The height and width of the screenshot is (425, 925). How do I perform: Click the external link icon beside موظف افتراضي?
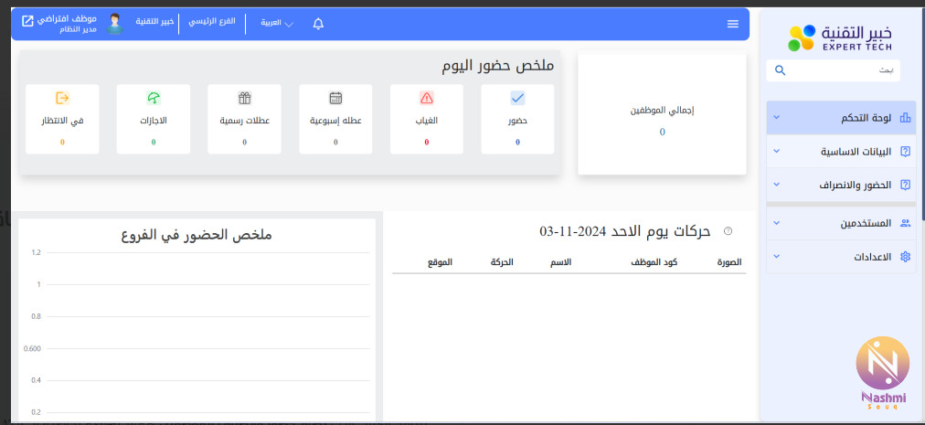pyautogui.click(x=27, y=20)
